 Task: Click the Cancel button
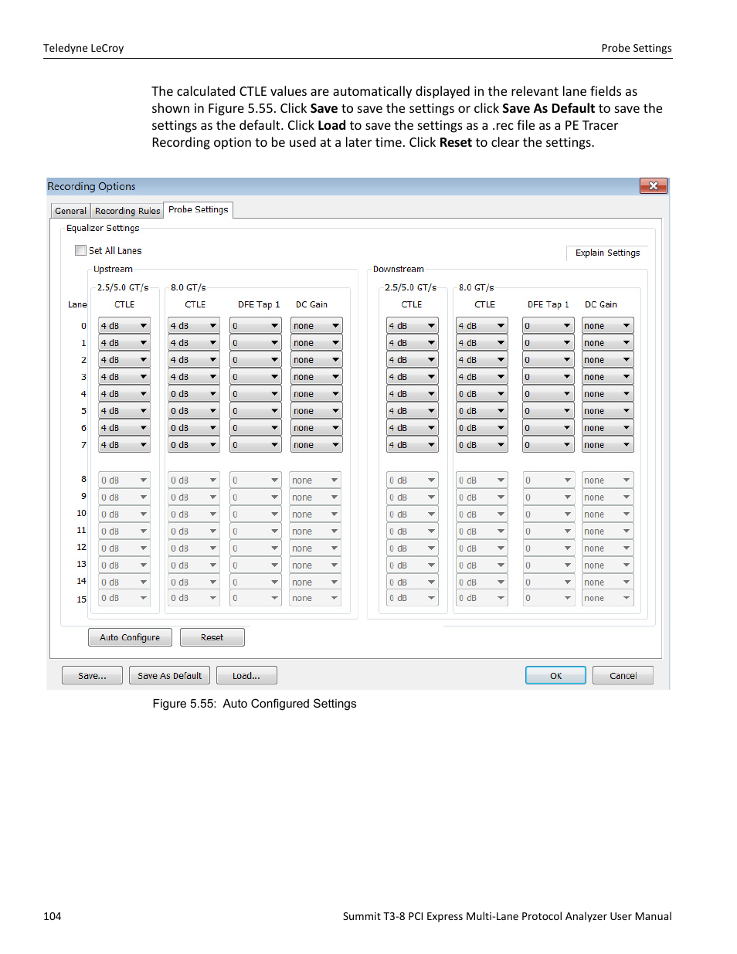point(623,676)
